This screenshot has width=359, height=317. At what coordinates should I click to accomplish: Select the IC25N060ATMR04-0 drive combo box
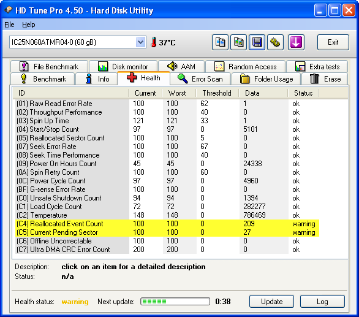[x=77, y=42]
